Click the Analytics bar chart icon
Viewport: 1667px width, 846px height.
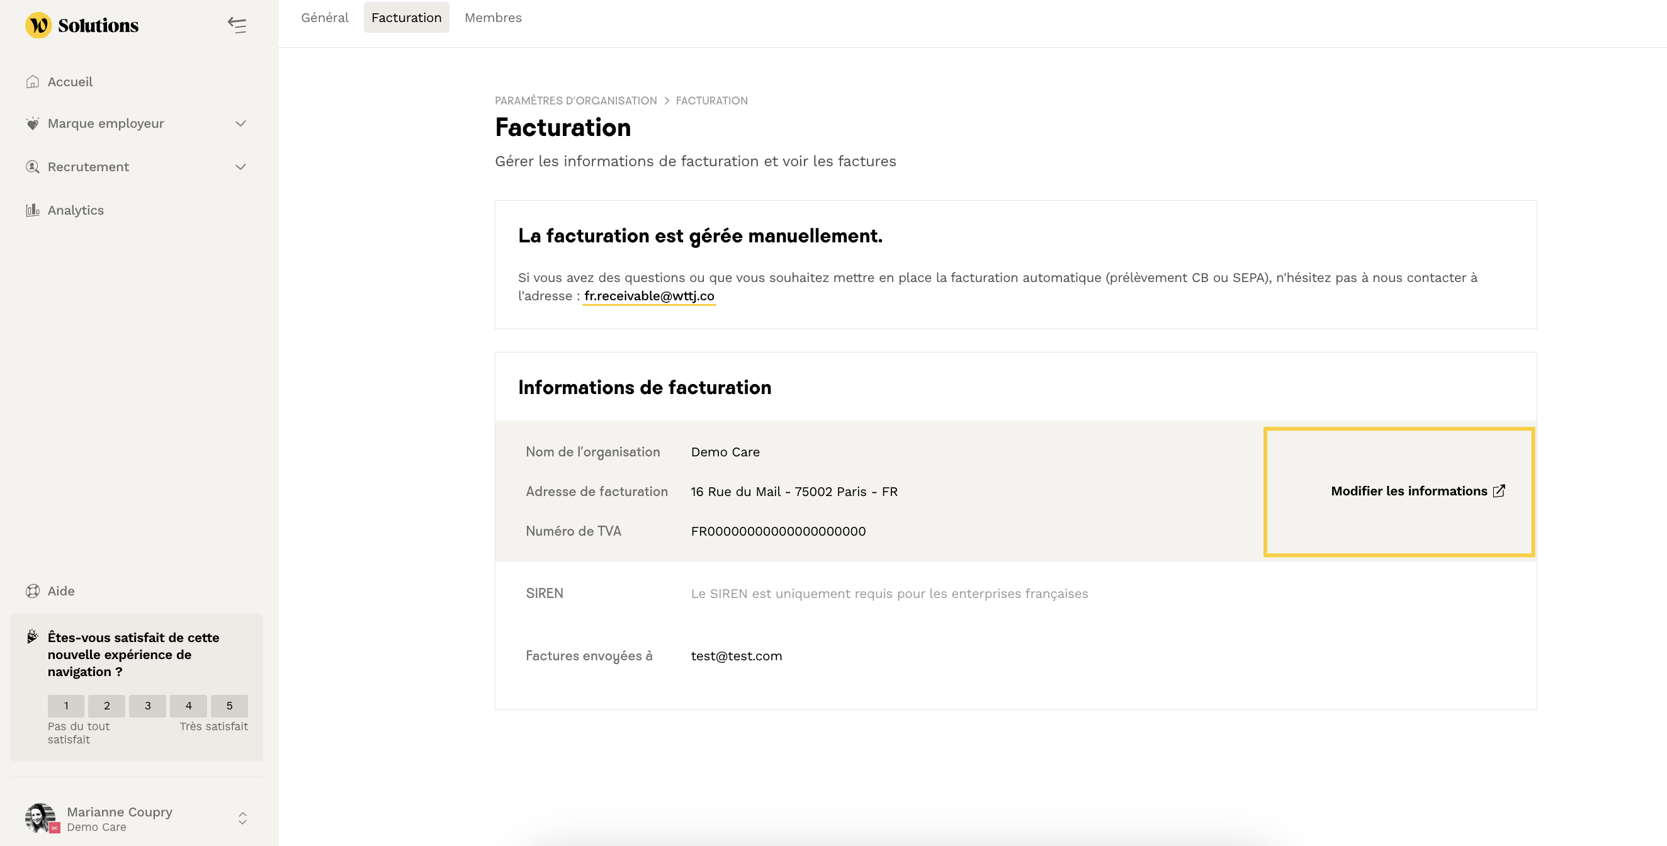[32, 210]
